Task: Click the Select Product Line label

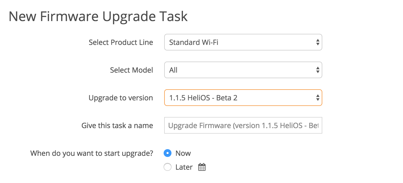Action: point(121,42)
